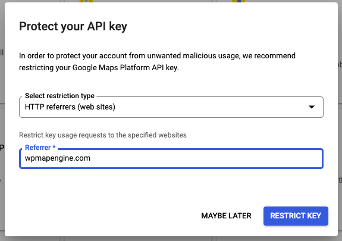Click the Select restriction type label
Image resolution: width=342 pixels, height=241 pixels.
pyautogui.click(x=59, y=96)
